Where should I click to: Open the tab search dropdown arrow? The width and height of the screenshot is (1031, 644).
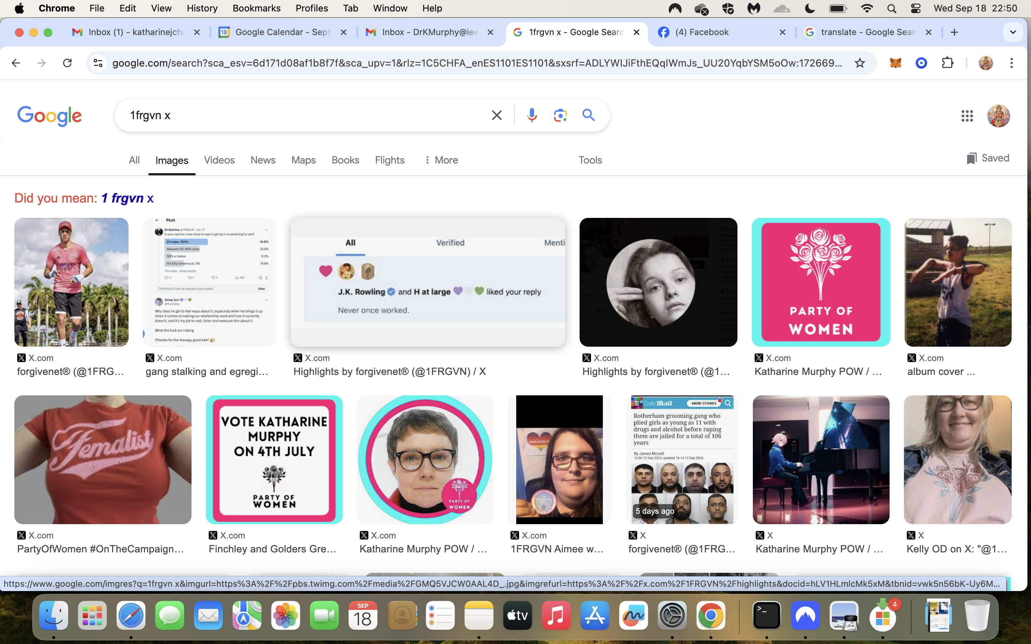click(1013, 32)
